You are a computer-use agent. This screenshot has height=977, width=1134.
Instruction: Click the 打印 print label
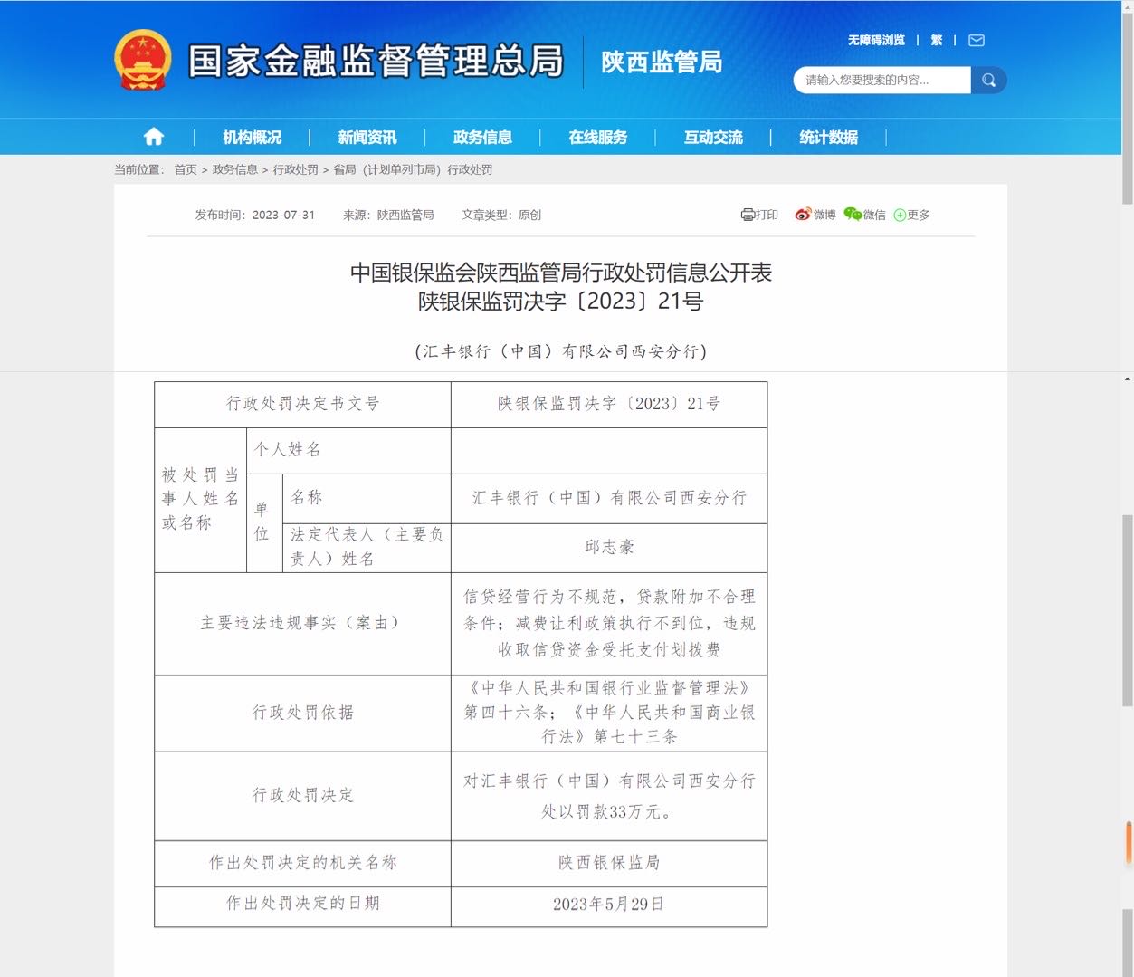click(x=767, y=215)
